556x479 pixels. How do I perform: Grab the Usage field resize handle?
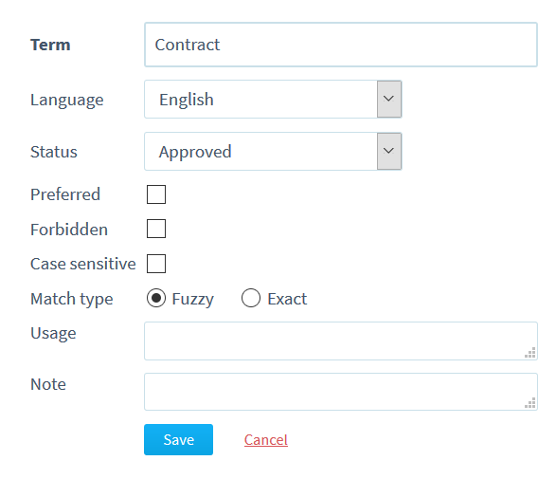coord(530,353)
